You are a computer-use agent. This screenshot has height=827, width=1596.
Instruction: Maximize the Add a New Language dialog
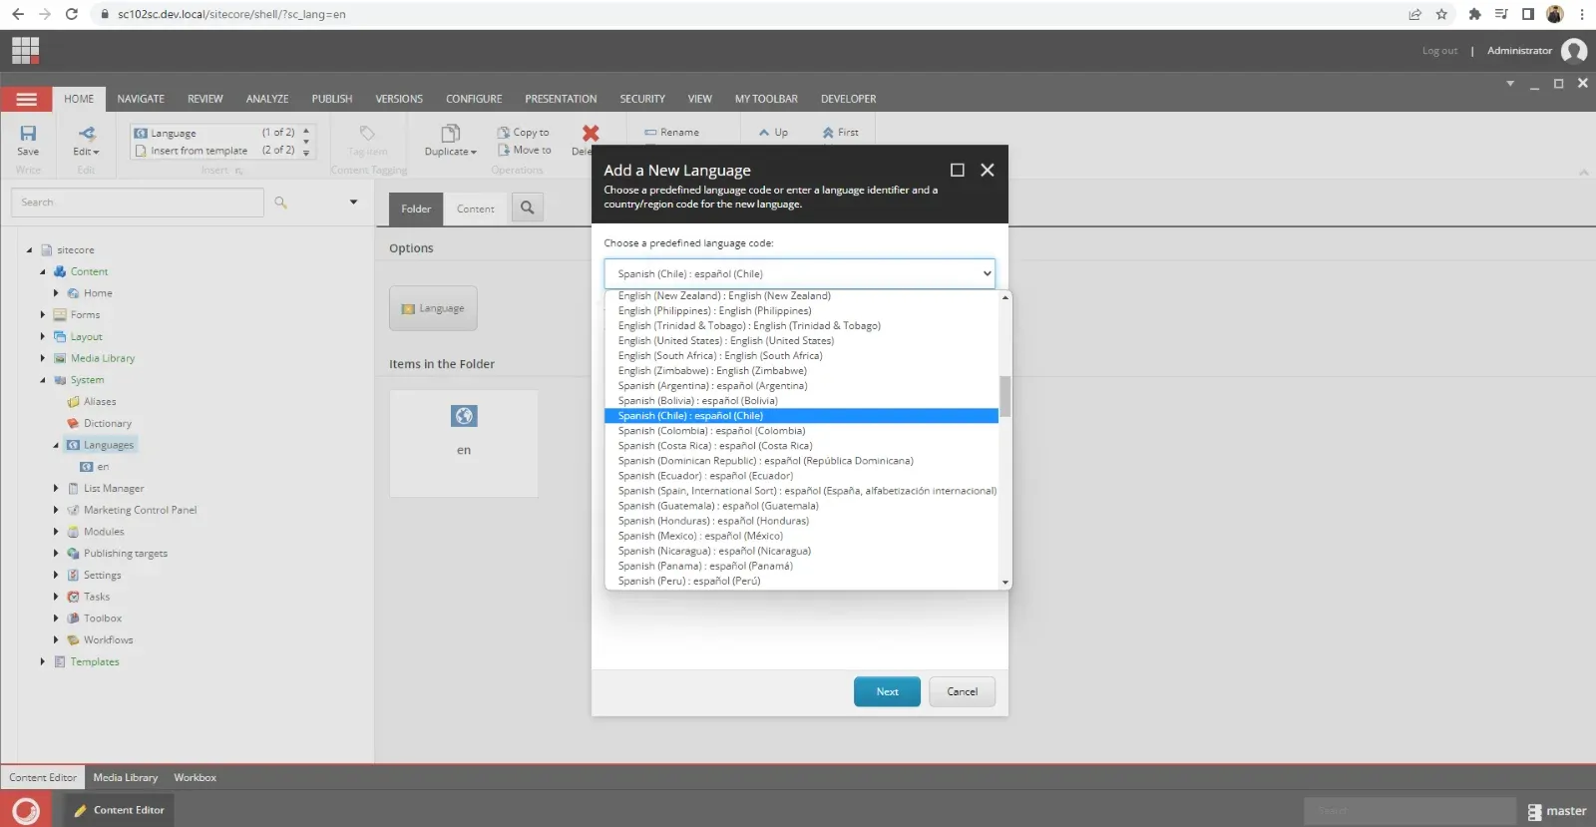coord(957,170)
